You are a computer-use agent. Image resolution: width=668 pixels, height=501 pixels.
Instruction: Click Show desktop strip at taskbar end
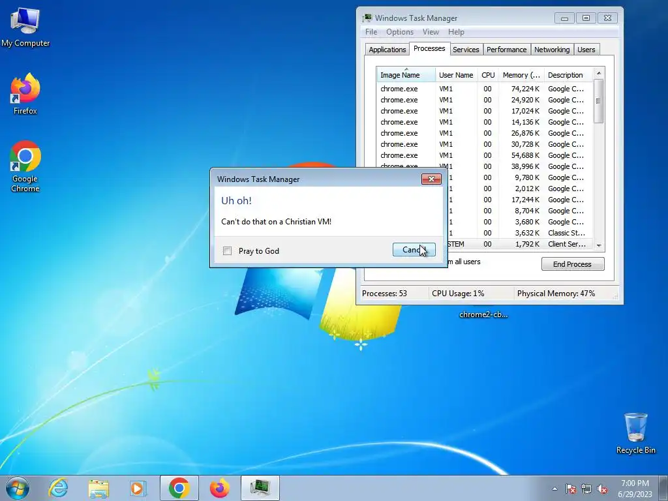(663, 488)
